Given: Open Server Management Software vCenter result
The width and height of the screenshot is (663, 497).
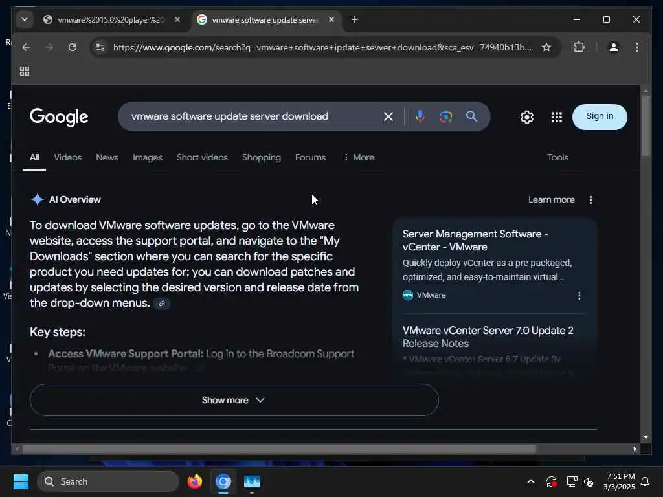Looking at the screenshot, I should pos(475,241).
